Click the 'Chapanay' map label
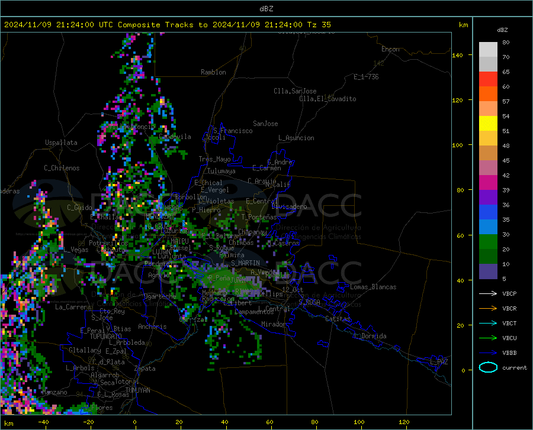 (x=252, y=232)
